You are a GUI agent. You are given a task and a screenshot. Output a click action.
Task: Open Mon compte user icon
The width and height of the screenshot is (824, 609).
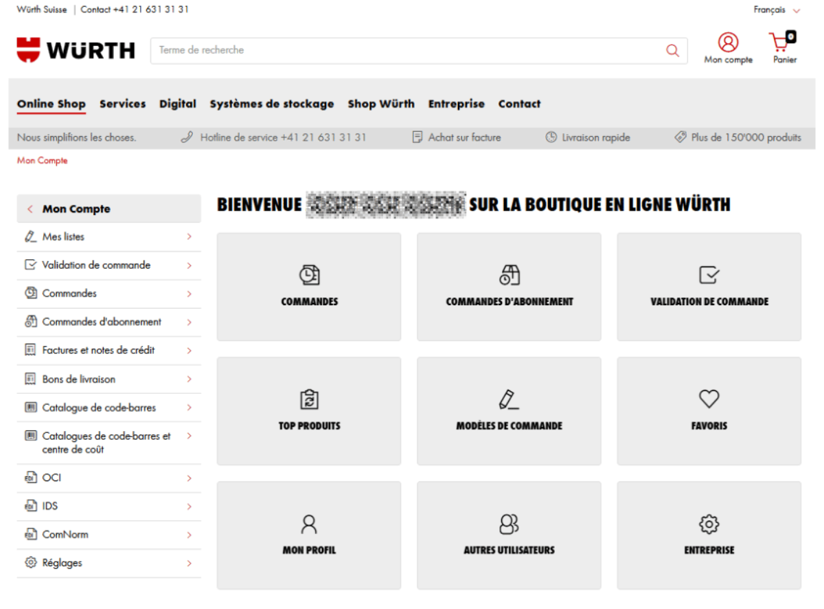728,42
